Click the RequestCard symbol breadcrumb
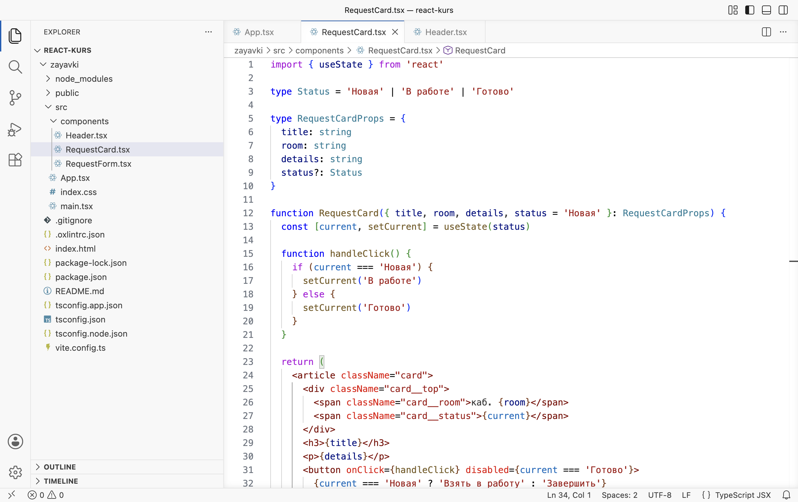798x502 pixels. tap(475, 51)
